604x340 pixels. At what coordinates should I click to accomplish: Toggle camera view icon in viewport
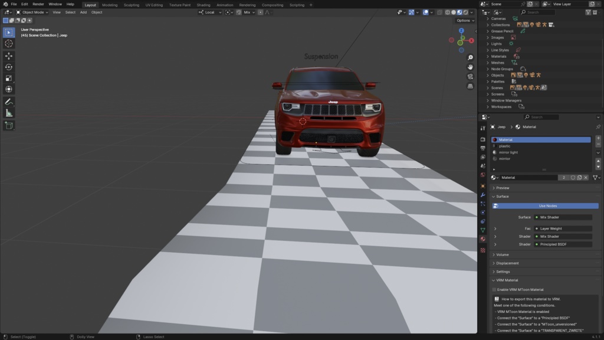470,77
